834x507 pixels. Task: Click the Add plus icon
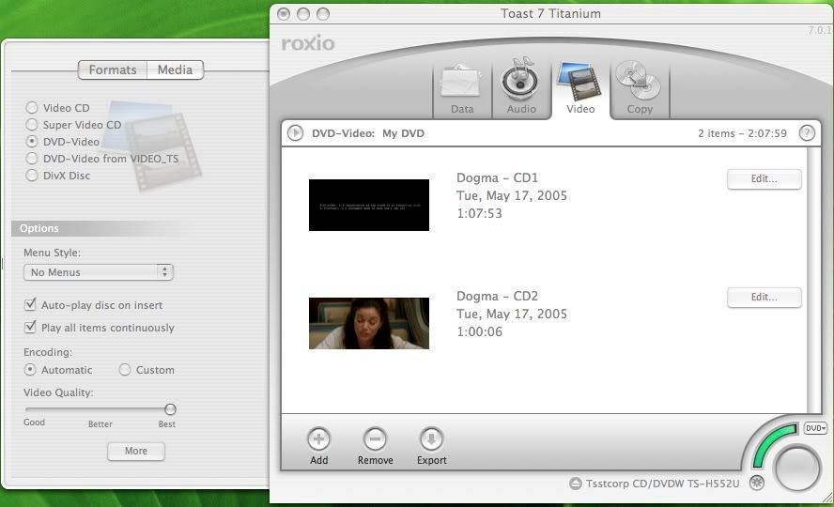click(x=318, y=439)
